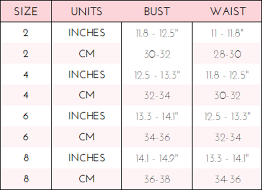Viewport: 262px width, 190px height.
Task: Click bust value 11.8 - 12.5 inches
Action: [157, 33]
